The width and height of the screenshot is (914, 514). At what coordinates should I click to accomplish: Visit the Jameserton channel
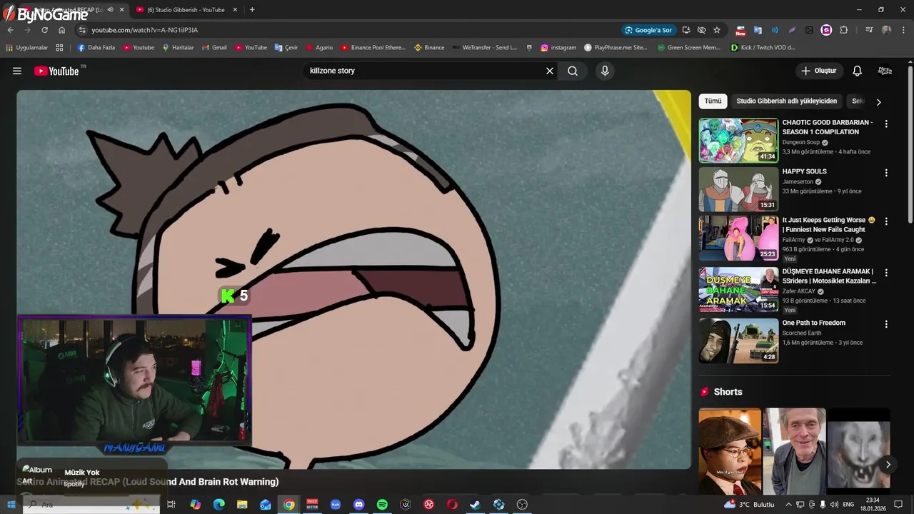[x=798, y=182]
